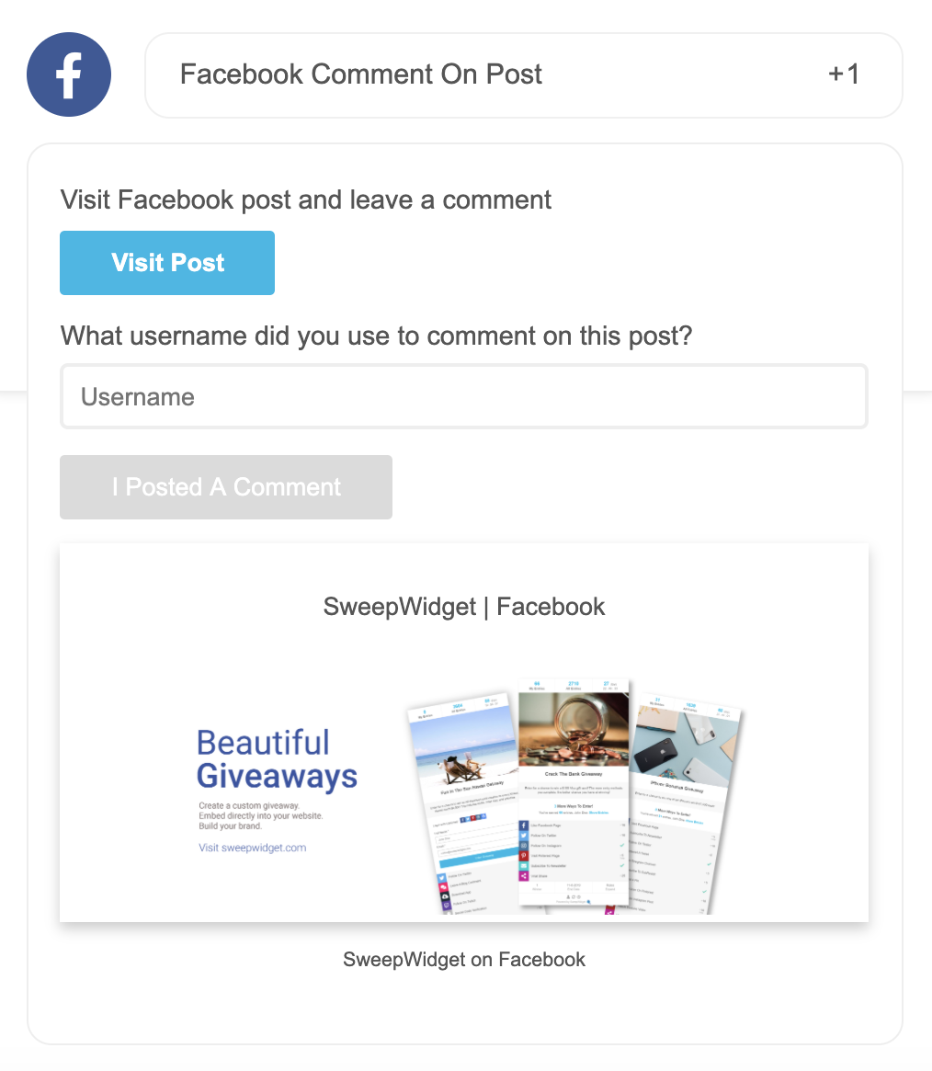Click the checkmark beside Follow On Instagram
932x1071 pixels.
click(621, 846)
